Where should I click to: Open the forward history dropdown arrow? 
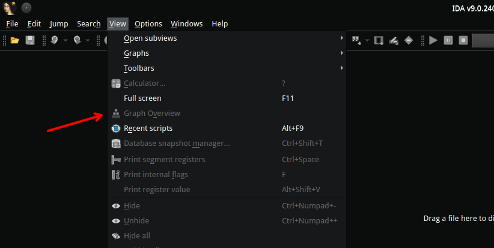point(87,41)
